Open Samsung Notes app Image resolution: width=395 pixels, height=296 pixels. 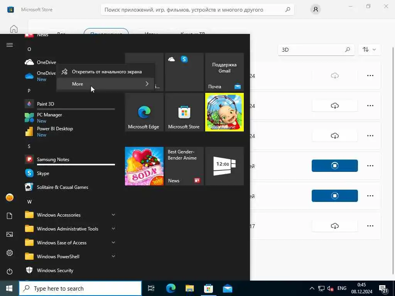pyautogui.click(x=69, y=159)
